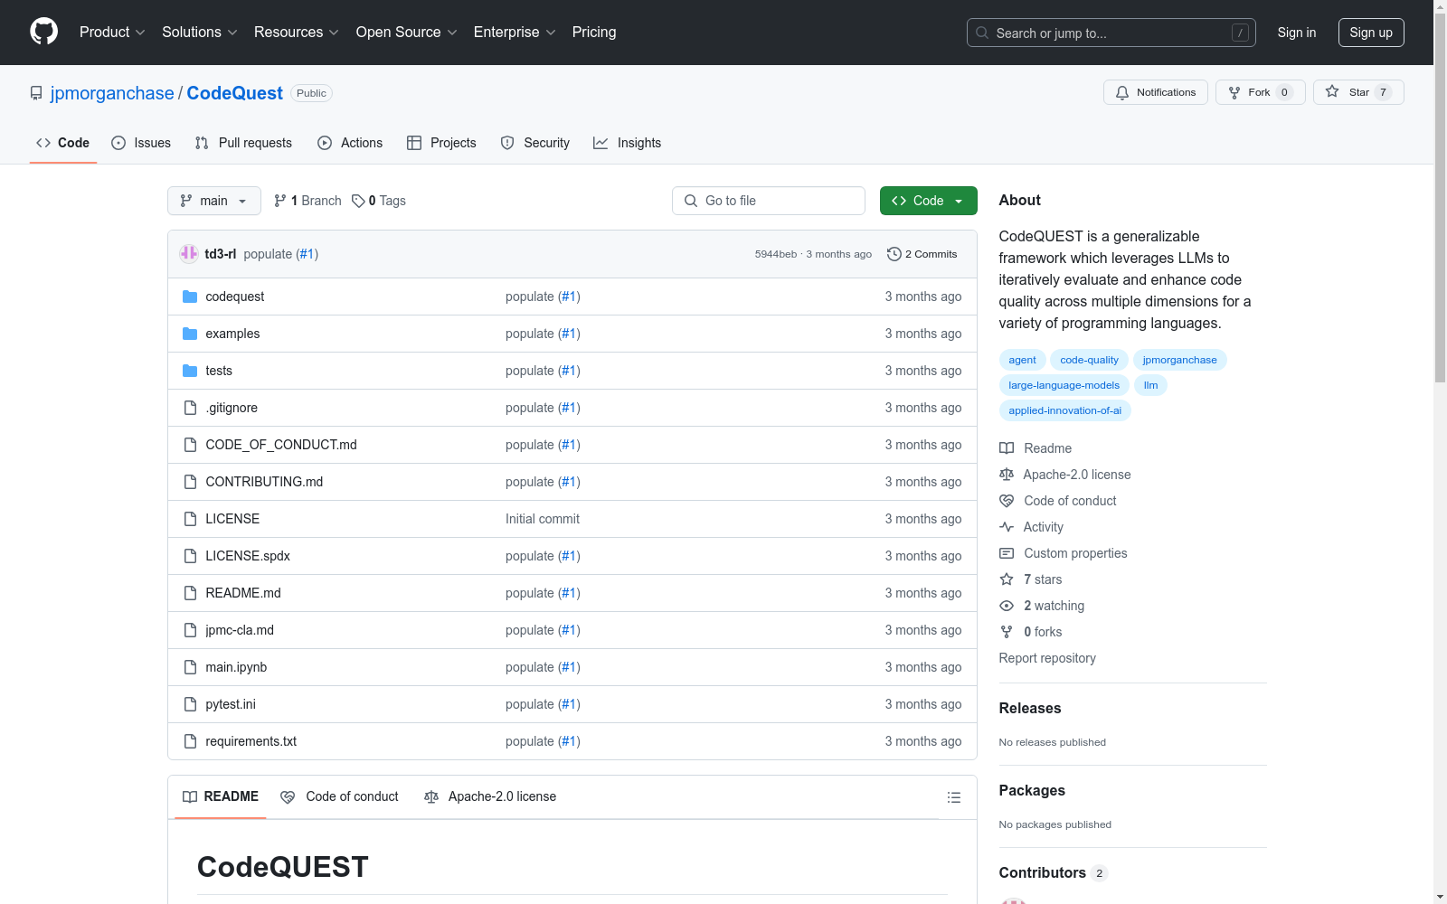1447x904 pixels.
Task: Expand the Resources menu
Action: [297, 32]
